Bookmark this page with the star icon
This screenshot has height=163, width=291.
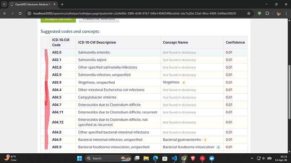coord(249,13)
